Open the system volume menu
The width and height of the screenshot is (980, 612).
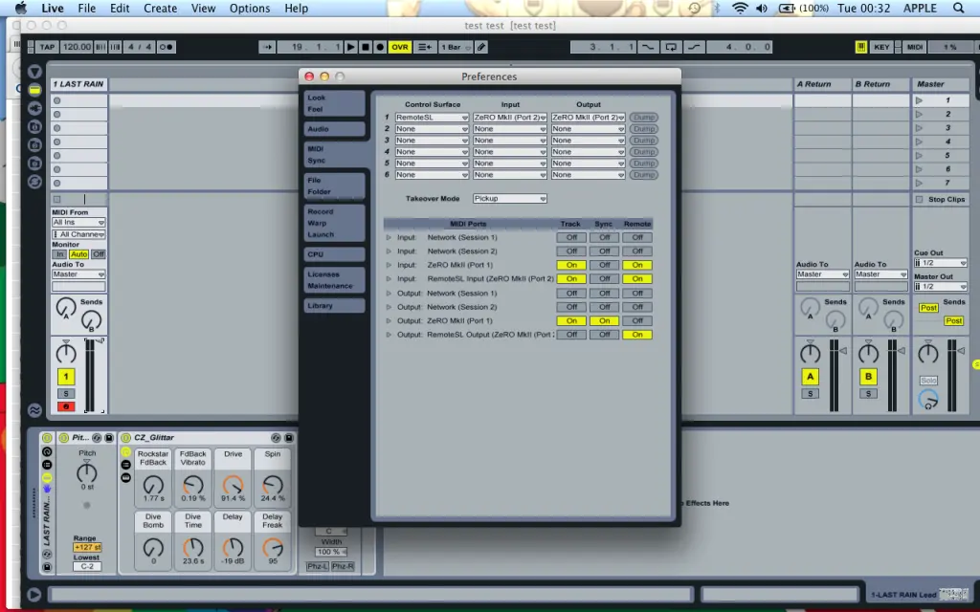pyautogui.click(x=762, y=8)
